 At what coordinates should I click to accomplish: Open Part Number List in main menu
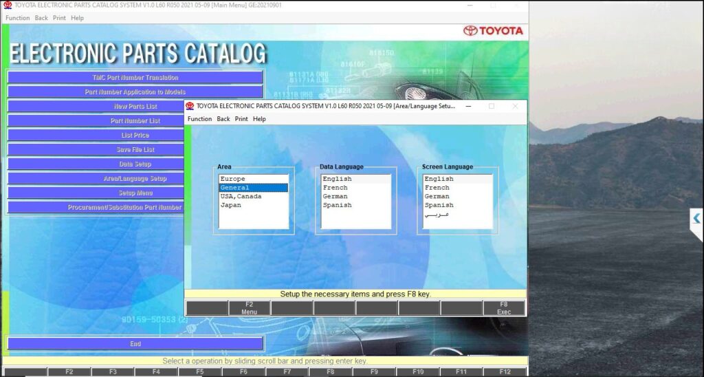pos(96,120)
